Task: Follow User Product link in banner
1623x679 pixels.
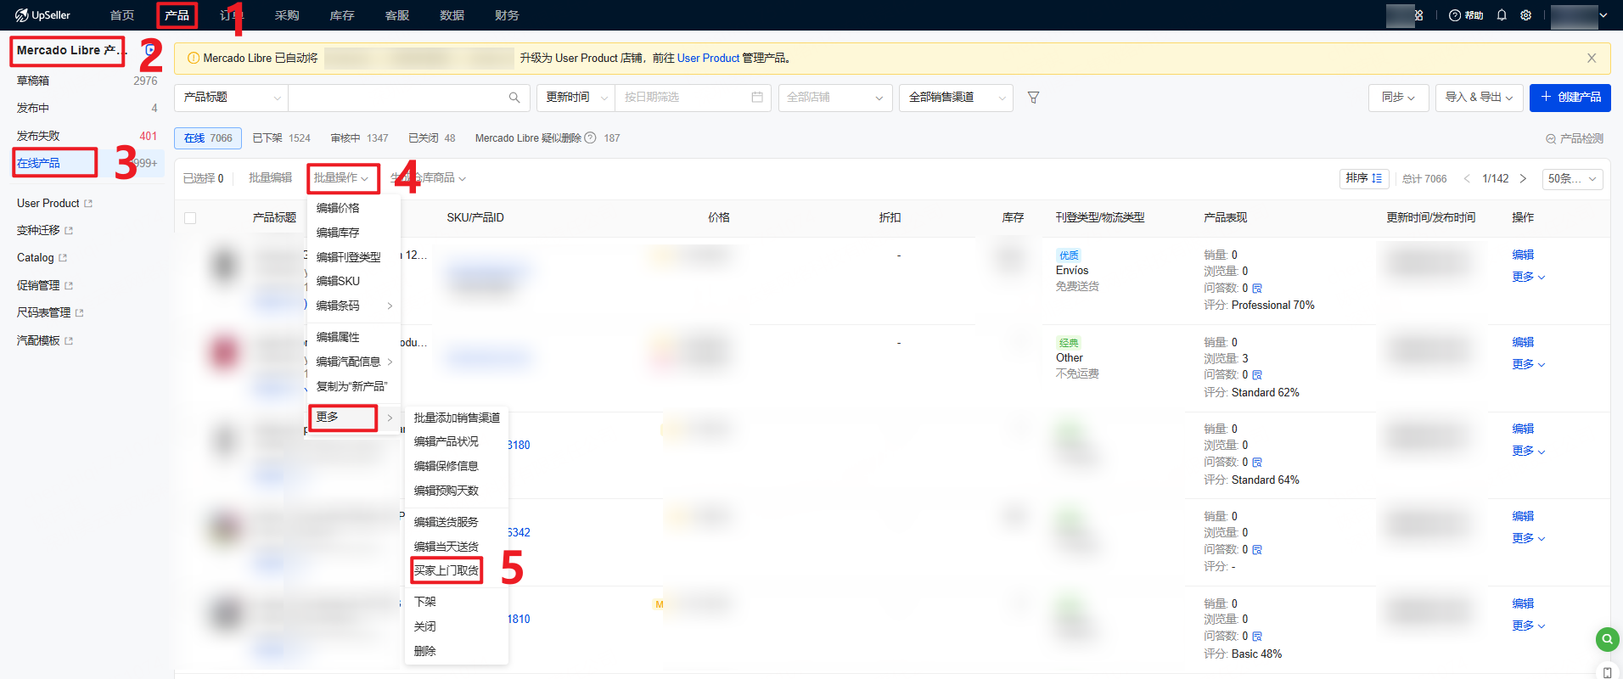Action: (708, 58)
